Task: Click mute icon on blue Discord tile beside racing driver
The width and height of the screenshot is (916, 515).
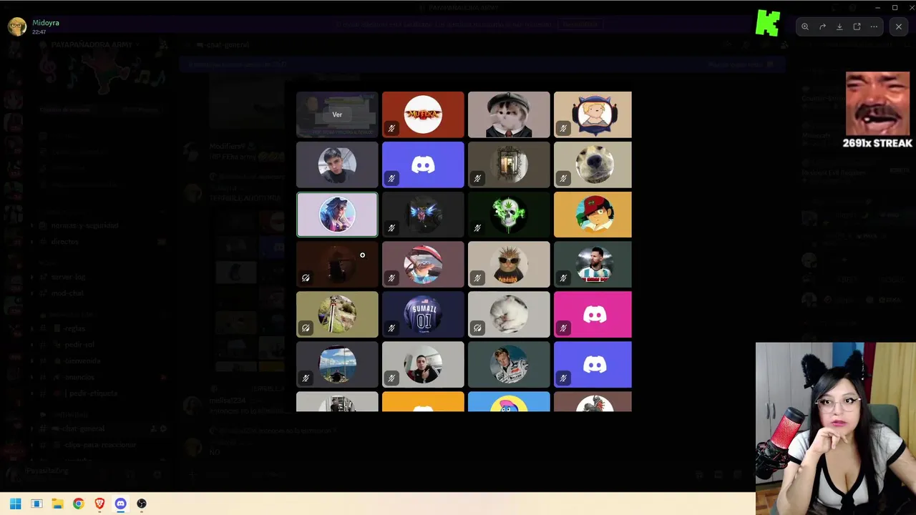Action: (x=563, y=378)
